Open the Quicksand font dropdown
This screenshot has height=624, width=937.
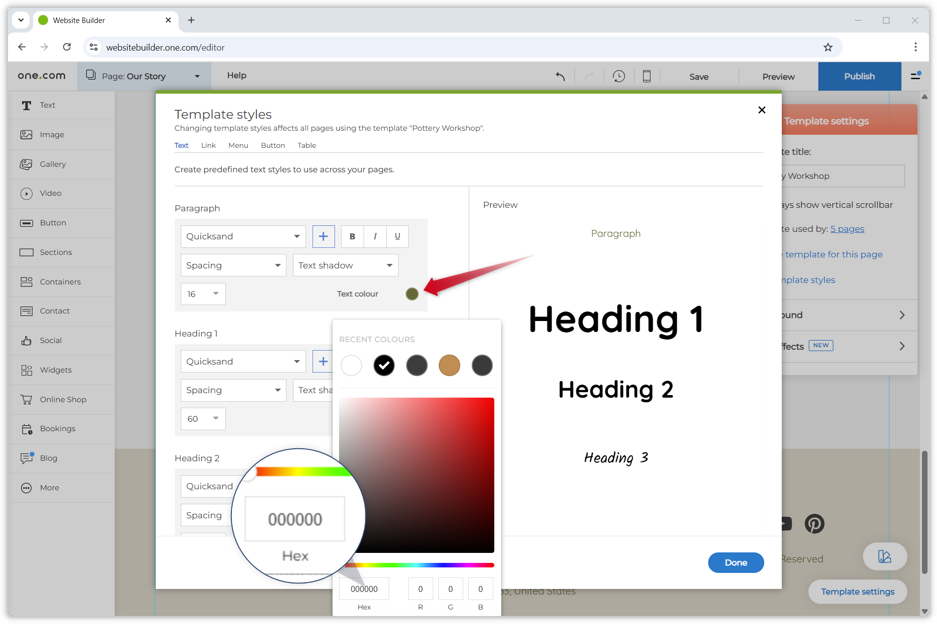243,236
